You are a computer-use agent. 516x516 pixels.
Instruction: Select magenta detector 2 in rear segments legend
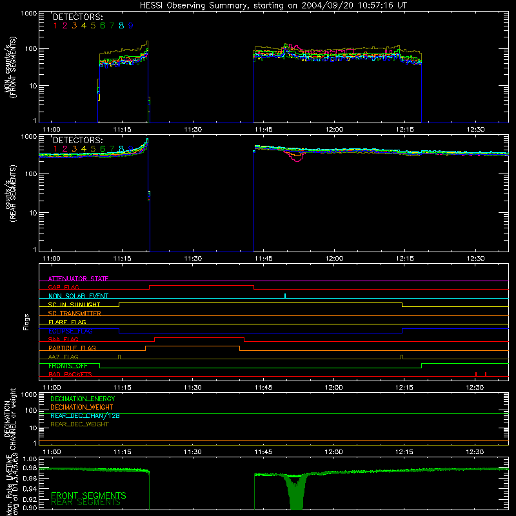pos(65,149)
